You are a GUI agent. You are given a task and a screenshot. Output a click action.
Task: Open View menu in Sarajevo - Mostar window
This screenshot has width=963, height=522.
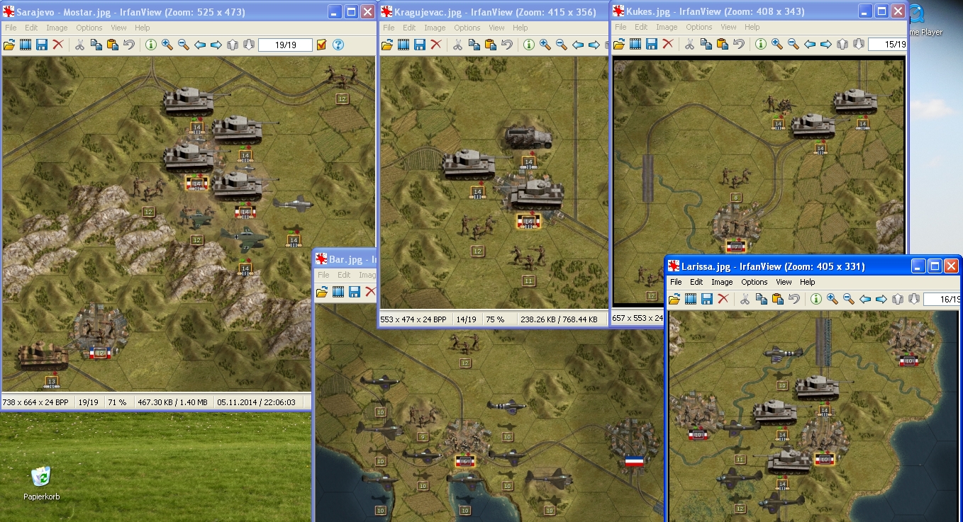coord(118,28)
